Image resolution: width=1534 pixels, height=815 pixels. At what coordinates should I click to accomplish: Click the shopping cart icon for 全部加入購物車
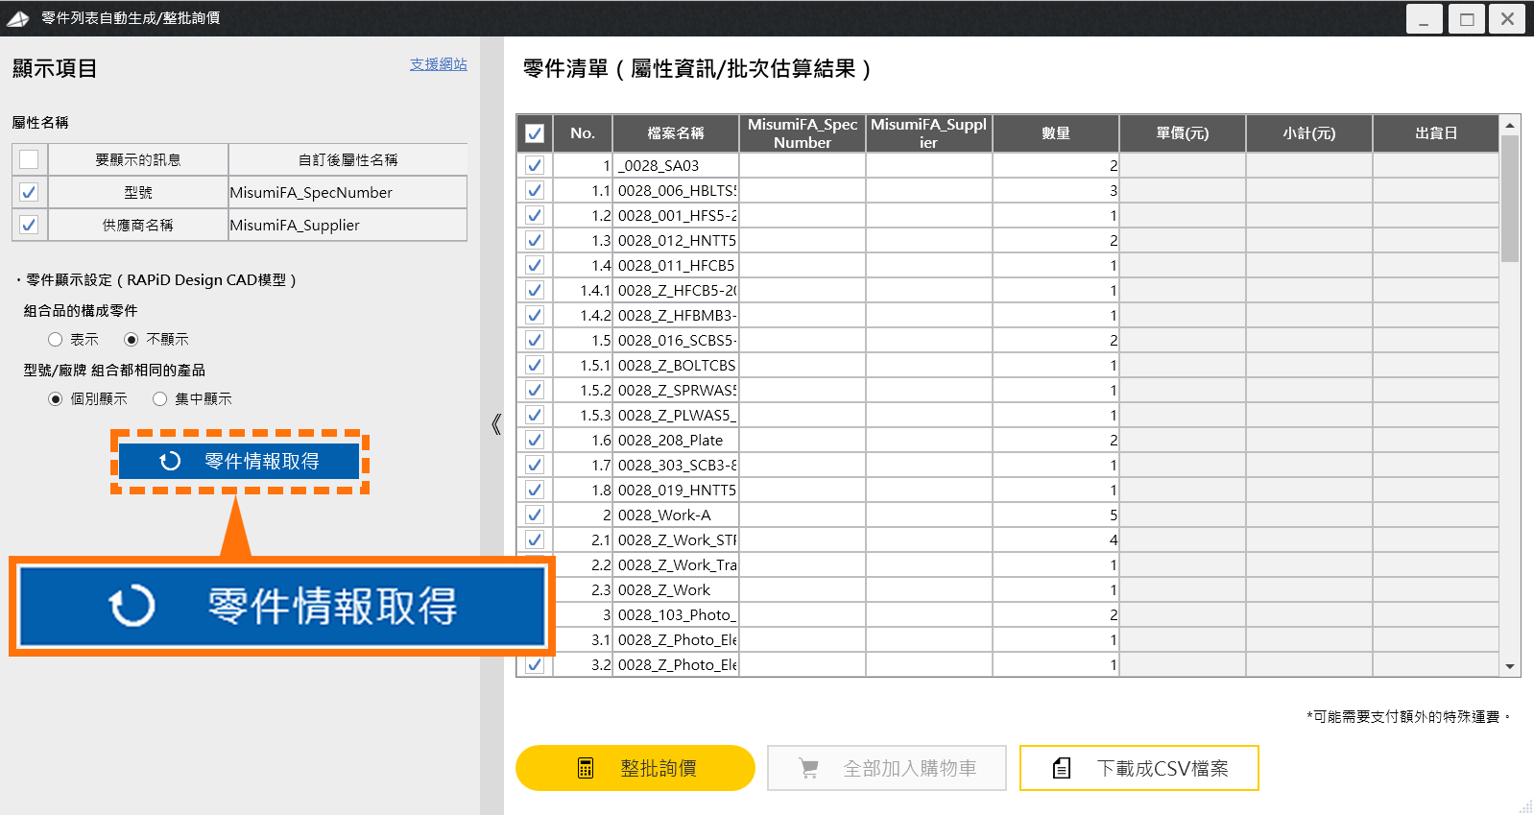[809, 768]
